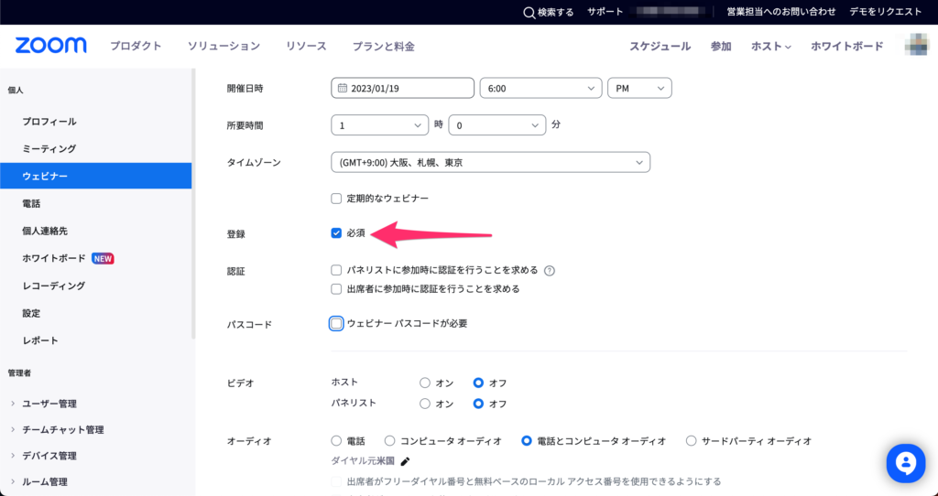Open レコーディング in sidebar
938x496 pixels.
point(54,286)
